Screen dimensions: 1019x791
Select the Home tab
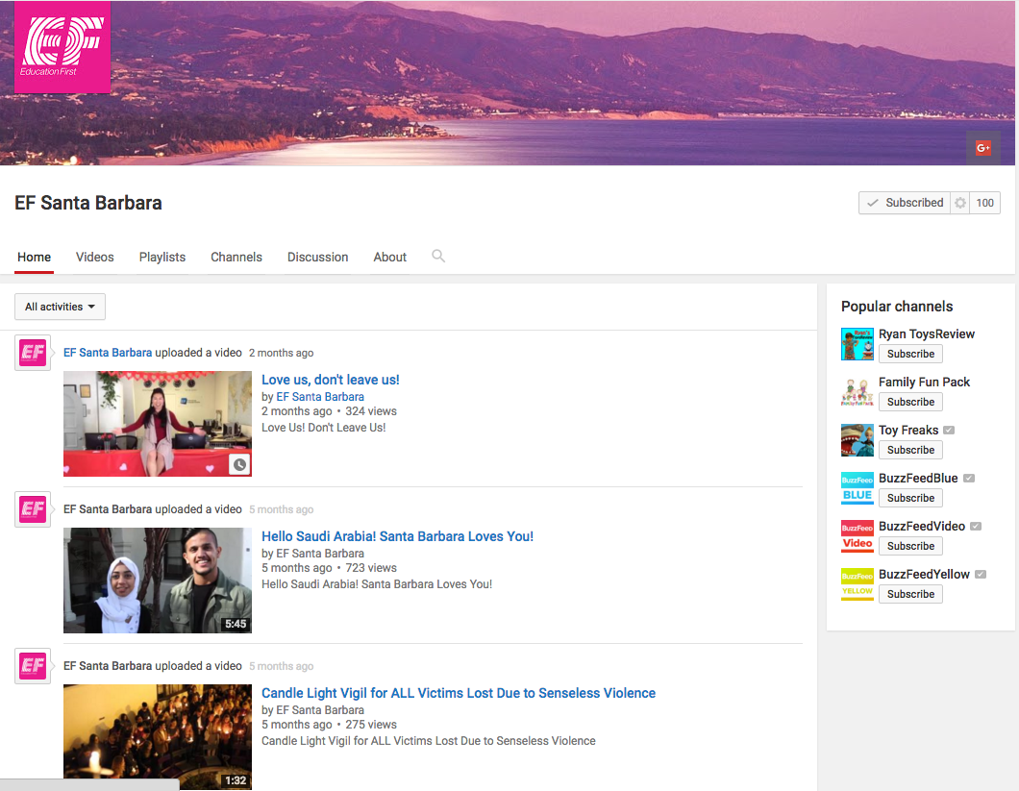34,258
